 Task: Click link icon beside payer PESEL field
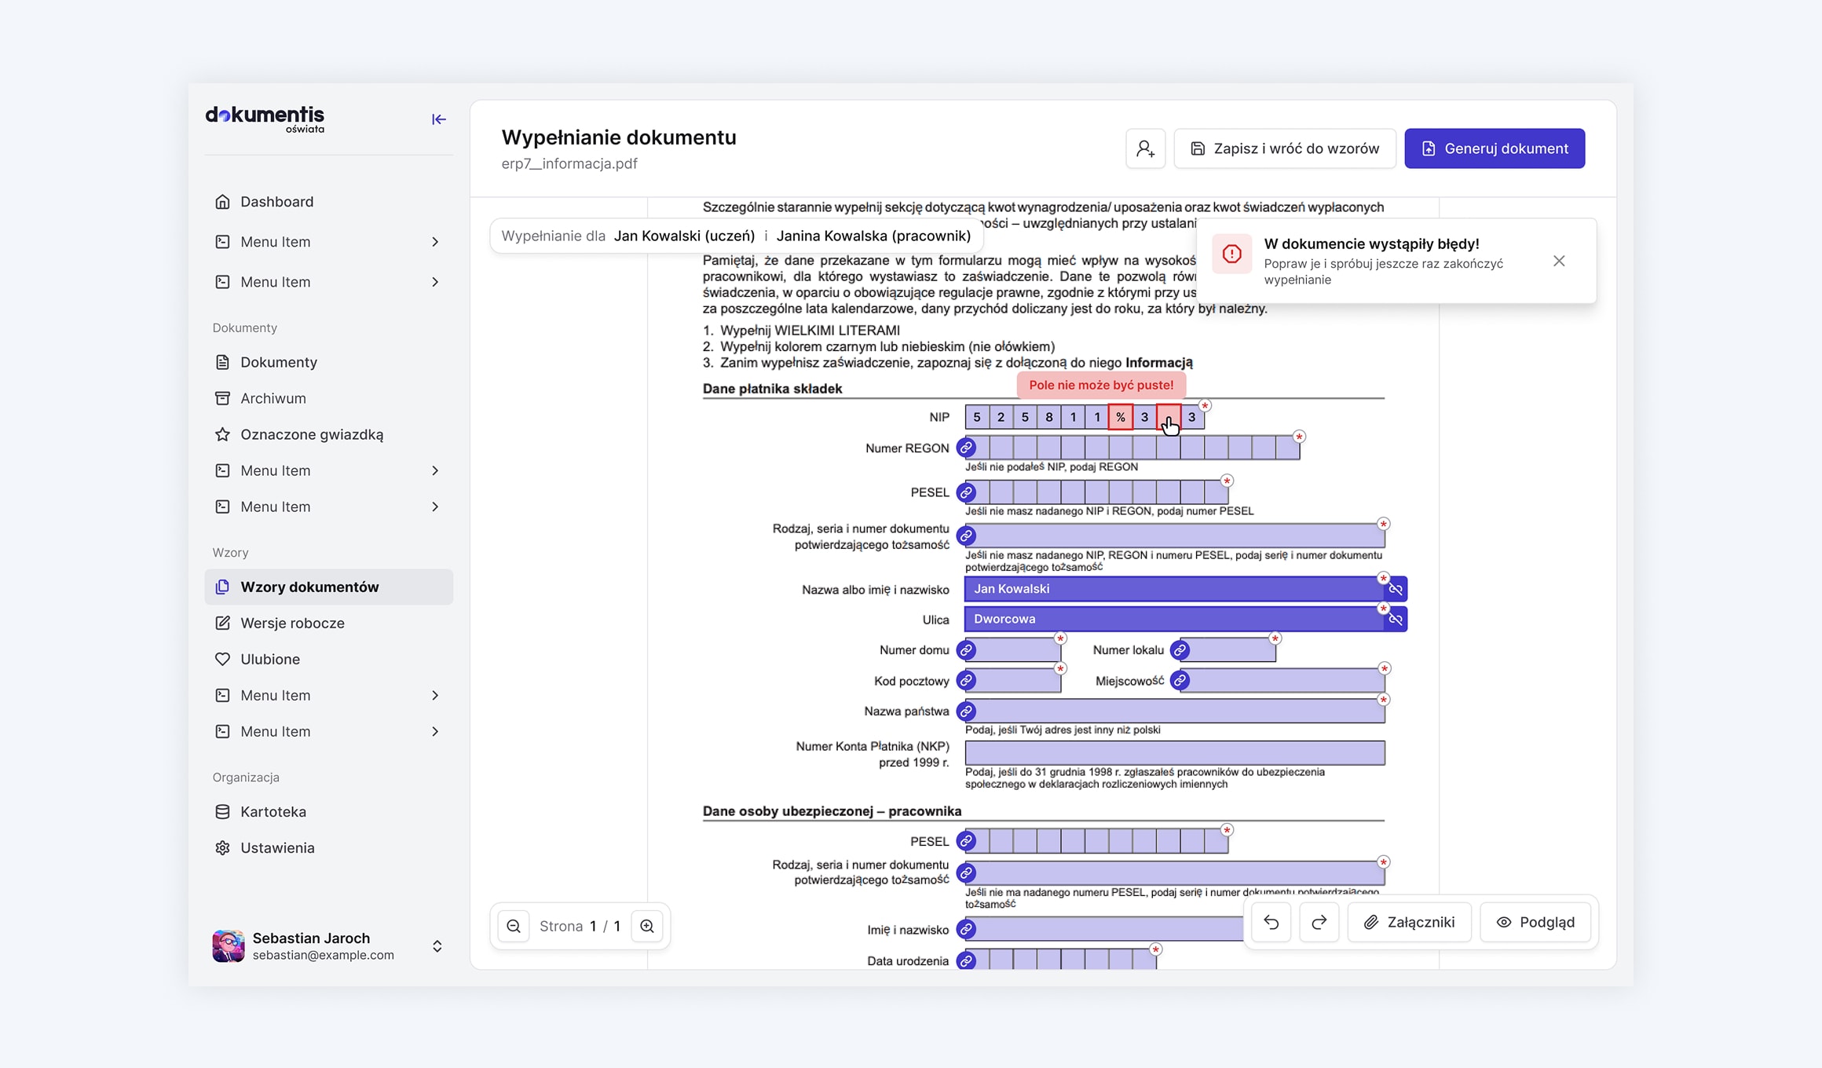pos(967,492)
